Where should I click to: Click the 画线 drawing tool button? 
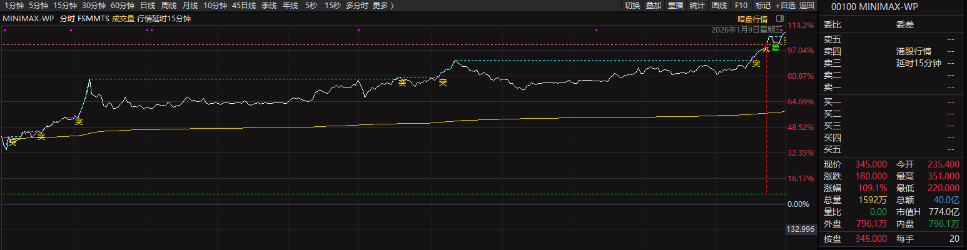tap(719, 6)
